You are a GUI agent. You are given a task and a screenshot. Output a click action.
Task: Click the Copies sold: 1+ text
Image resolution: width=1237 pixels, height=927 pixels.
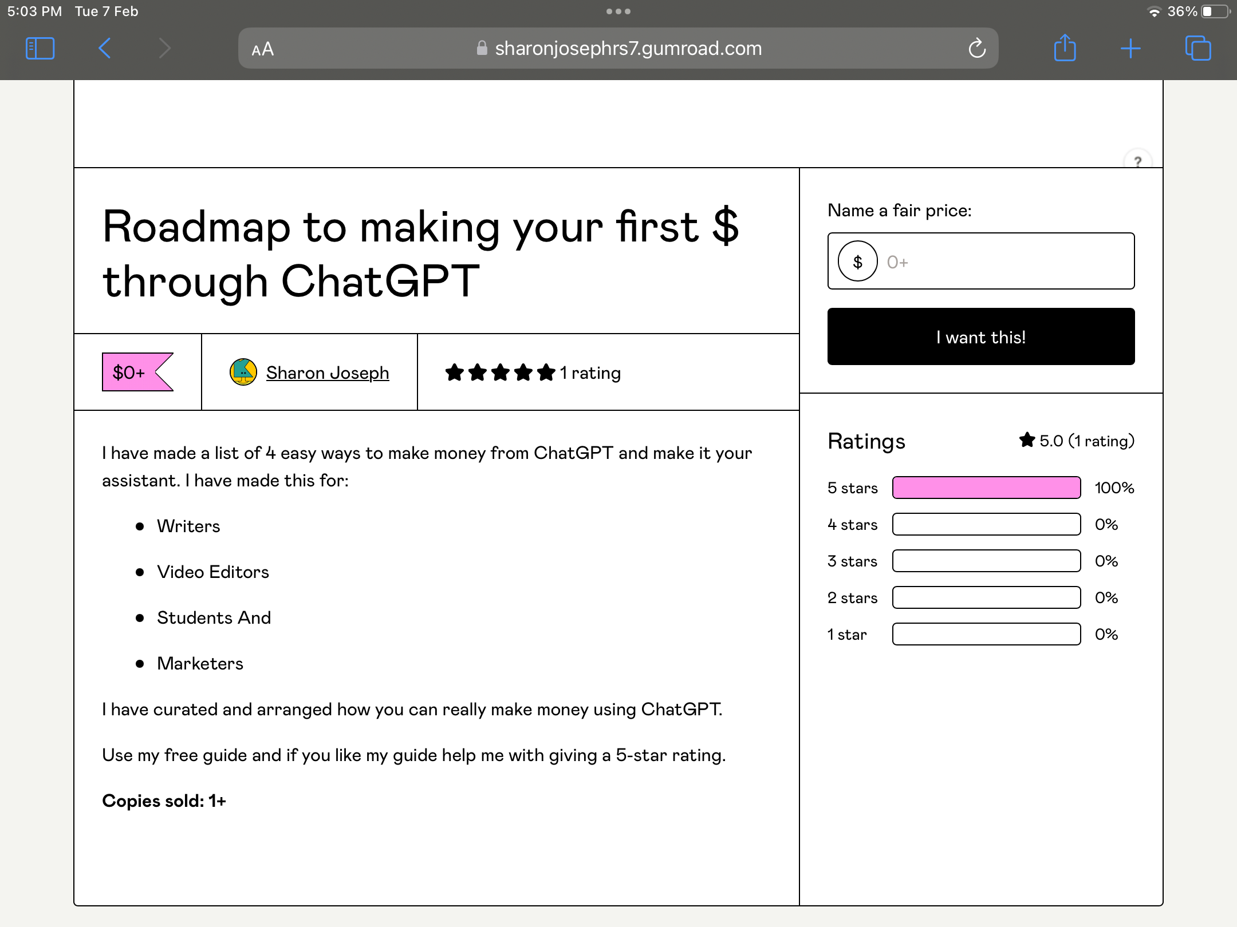tap(164, 801)
